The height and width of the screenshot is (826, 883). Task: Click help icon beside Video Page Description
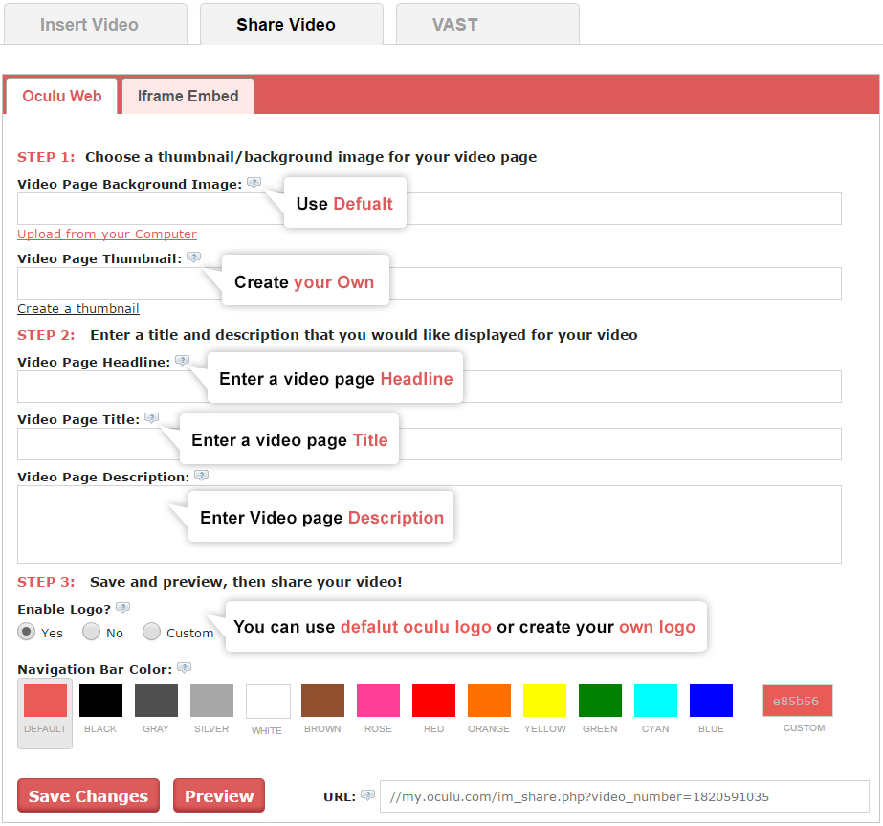point(201,476)
